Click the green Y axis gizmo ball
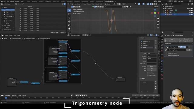 pyautogui.click(x=155, y=13)
